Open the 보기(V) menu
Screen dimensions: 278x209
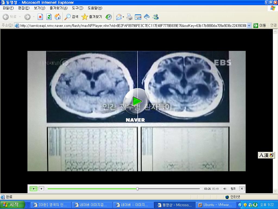point(39,8)
